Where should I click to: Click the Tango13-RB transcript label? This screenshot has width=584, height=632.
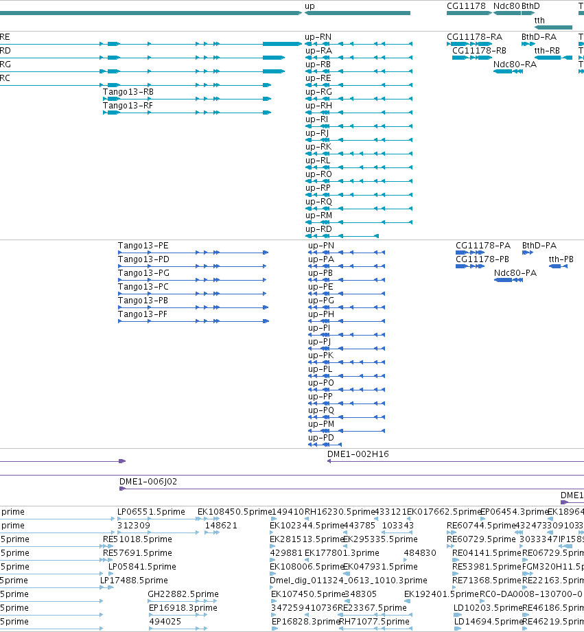pos(128,92)
